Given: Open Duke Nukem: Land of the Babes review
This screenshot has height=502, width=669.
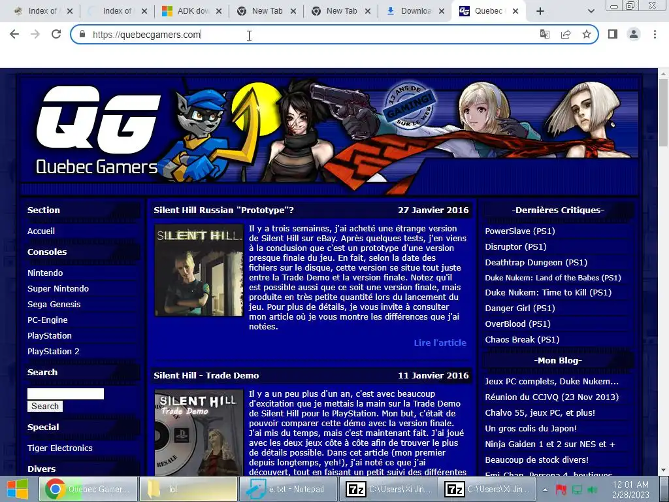Looking at the screenshot, I should click(553, 277).
